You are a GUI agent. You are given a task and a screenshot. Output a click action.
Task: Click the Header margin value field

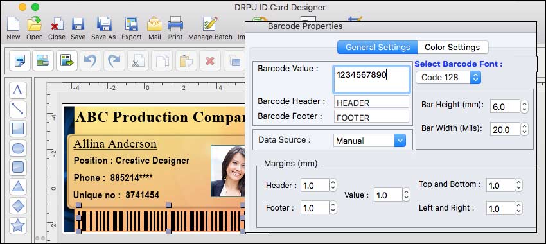click(315, 186)
